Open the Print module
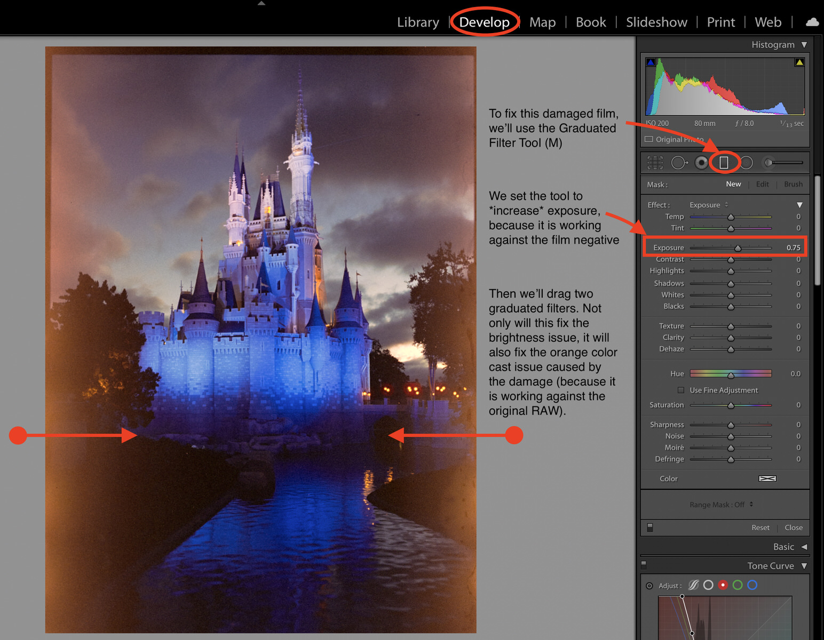Image resolution: width=824 pixels, height=640 pixels. click(x=721, y=22)
